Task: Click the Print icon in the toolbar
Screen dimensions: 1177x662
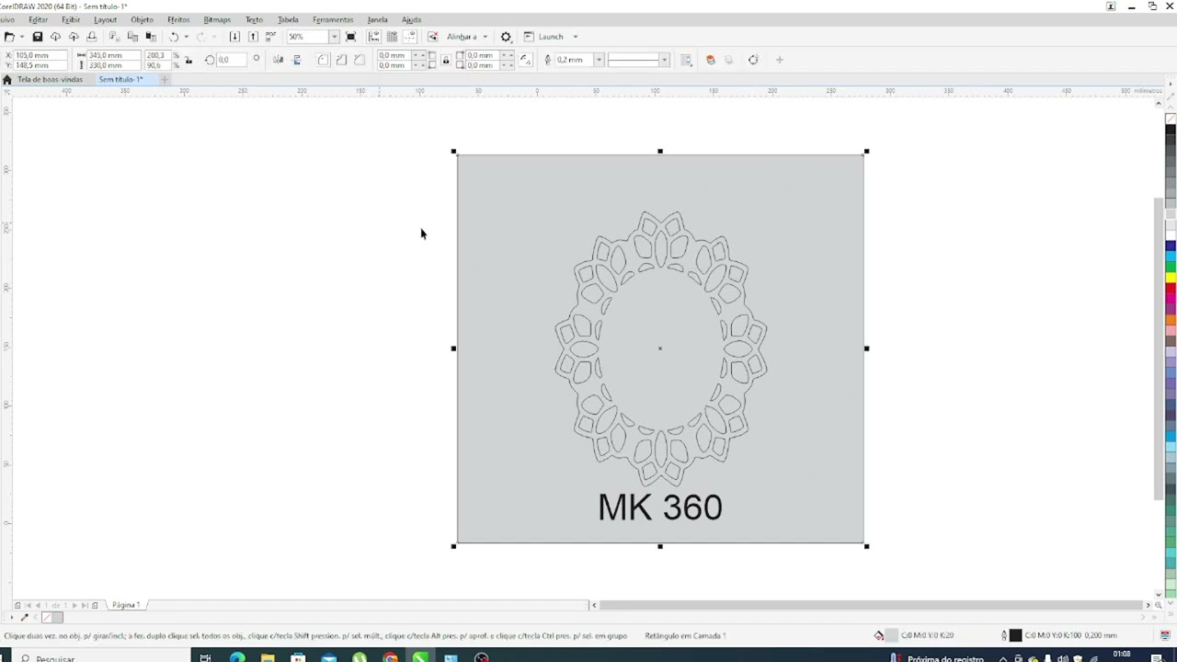Action: click(x=92, y=37)
